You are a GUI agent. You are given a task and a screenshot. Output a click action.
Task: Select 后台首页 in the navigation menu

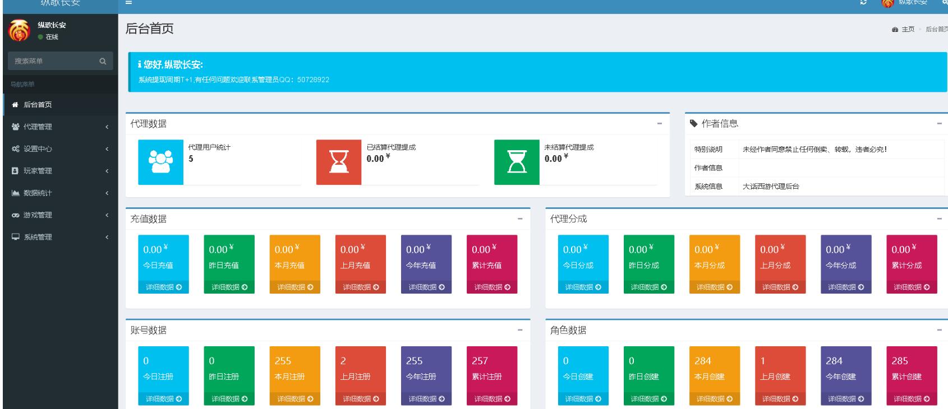point(38,105)
